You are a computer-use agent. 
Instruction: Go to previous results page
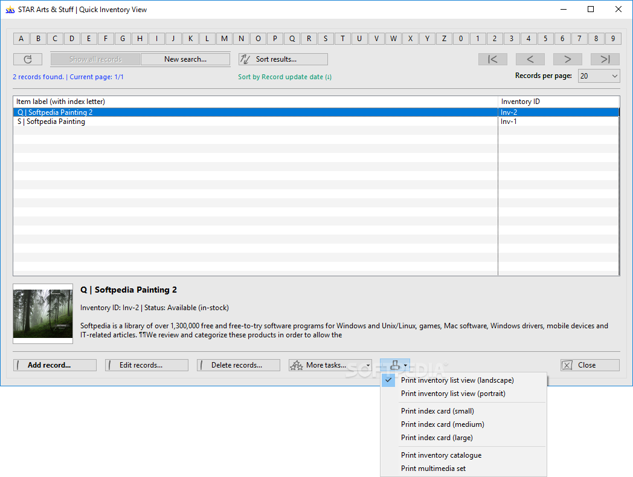530,59
